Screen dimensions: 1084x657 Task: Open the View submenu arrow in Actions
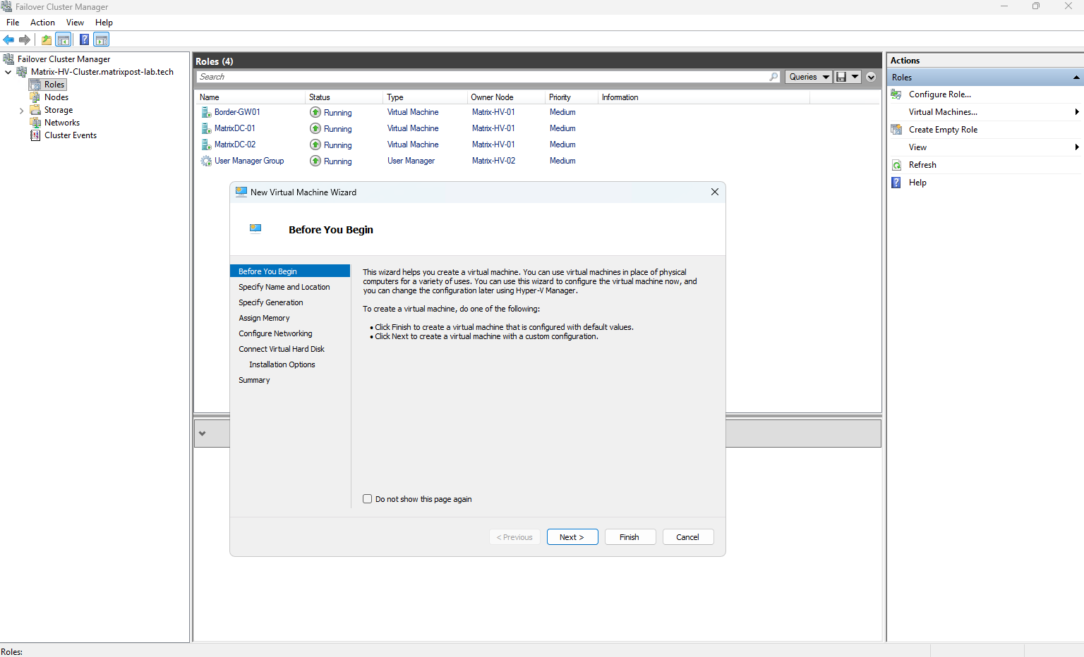(1077, 147)
